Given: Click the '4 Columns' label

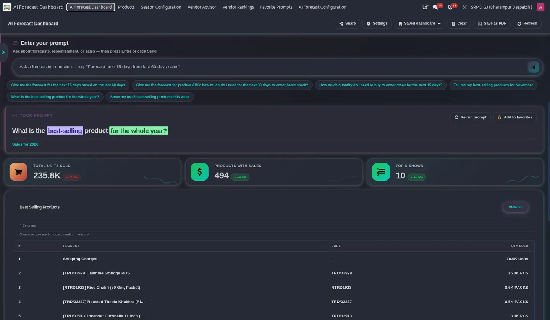Looking at the screenshot, I should pos(27,226).
